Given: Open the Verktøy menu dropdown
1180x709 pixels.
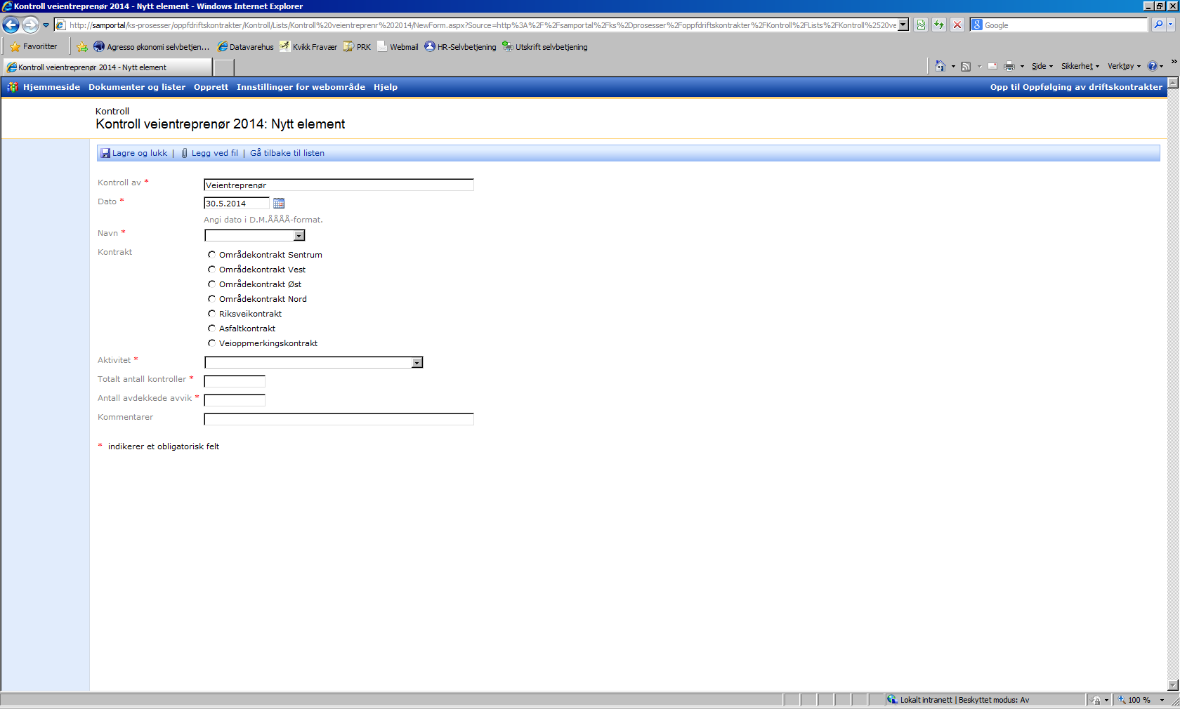Looking at the screenshot, I should tap(1124, 66).
